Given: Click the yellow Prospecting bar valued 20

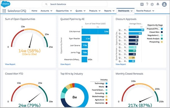Looking at the screenshot, I should point(132,58).
